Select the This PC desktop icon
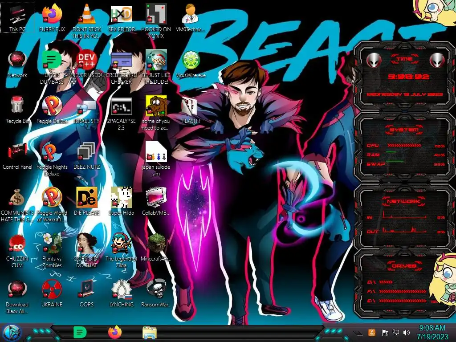This screenshot has width=456, height=342. 17,17
